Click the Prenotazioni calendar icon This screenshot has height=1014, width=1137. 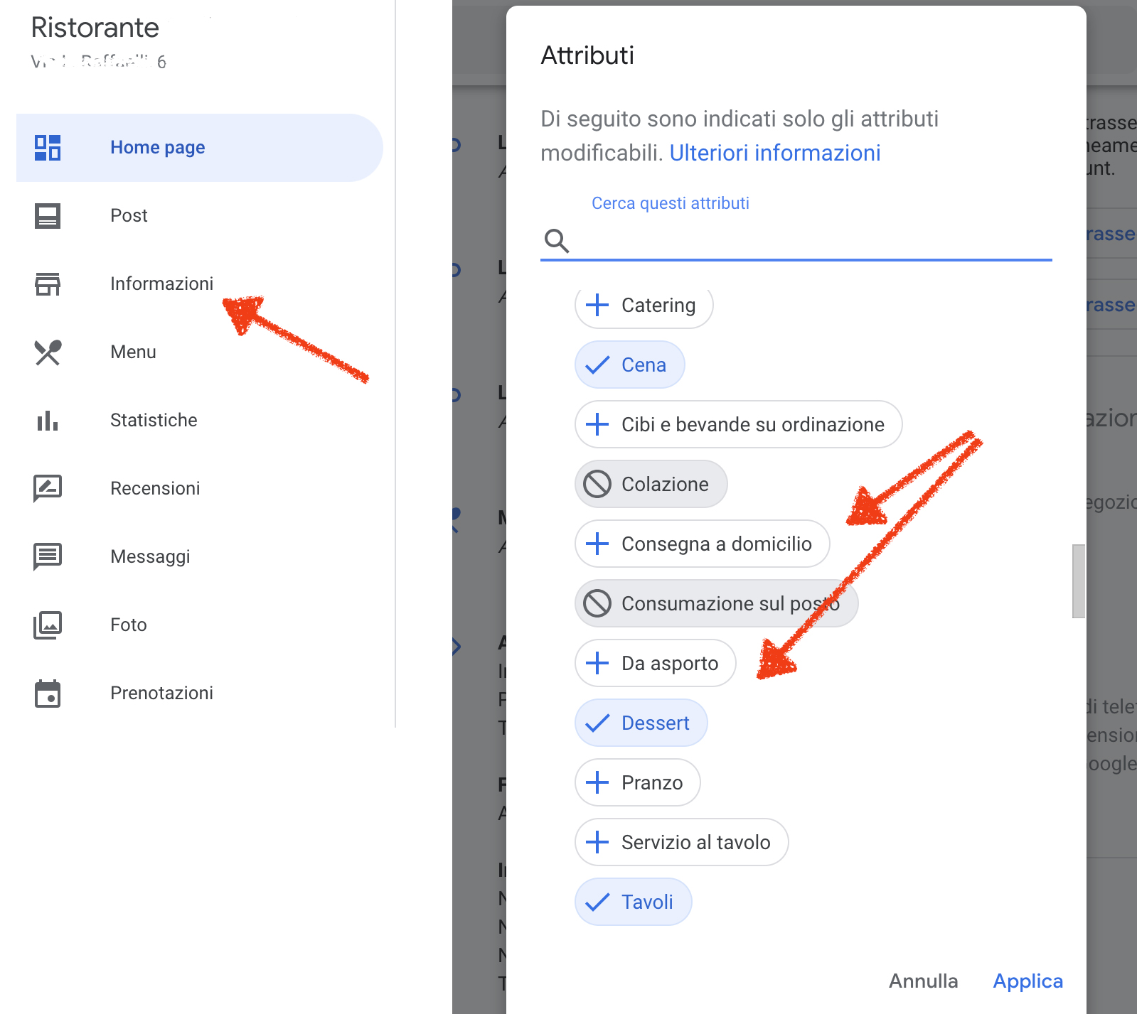[48, 694]
